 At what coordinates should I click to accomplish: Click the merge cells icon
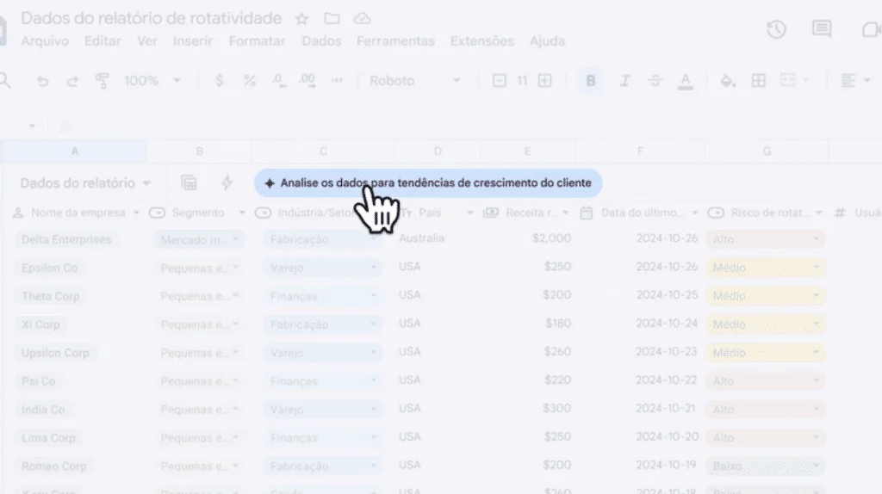788,81
